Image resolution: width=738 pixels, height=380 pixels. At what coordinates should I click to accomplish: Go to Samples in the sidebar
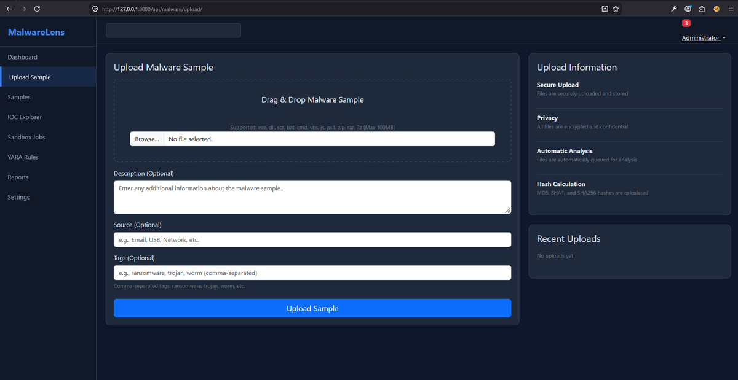click(x=48, y=97)
